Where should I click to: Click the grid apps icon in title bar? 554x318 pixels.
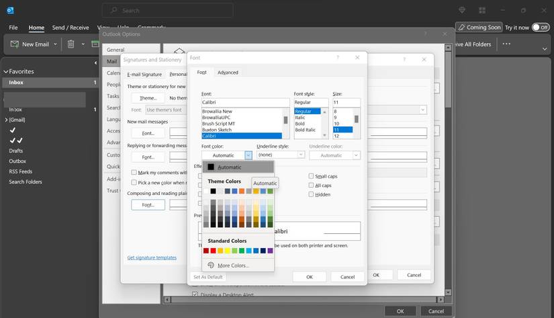tap(482, 10)
